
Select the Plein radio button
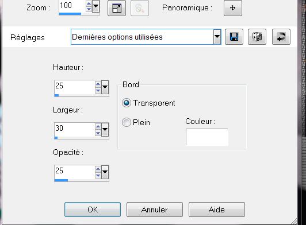tap(127, 122)
